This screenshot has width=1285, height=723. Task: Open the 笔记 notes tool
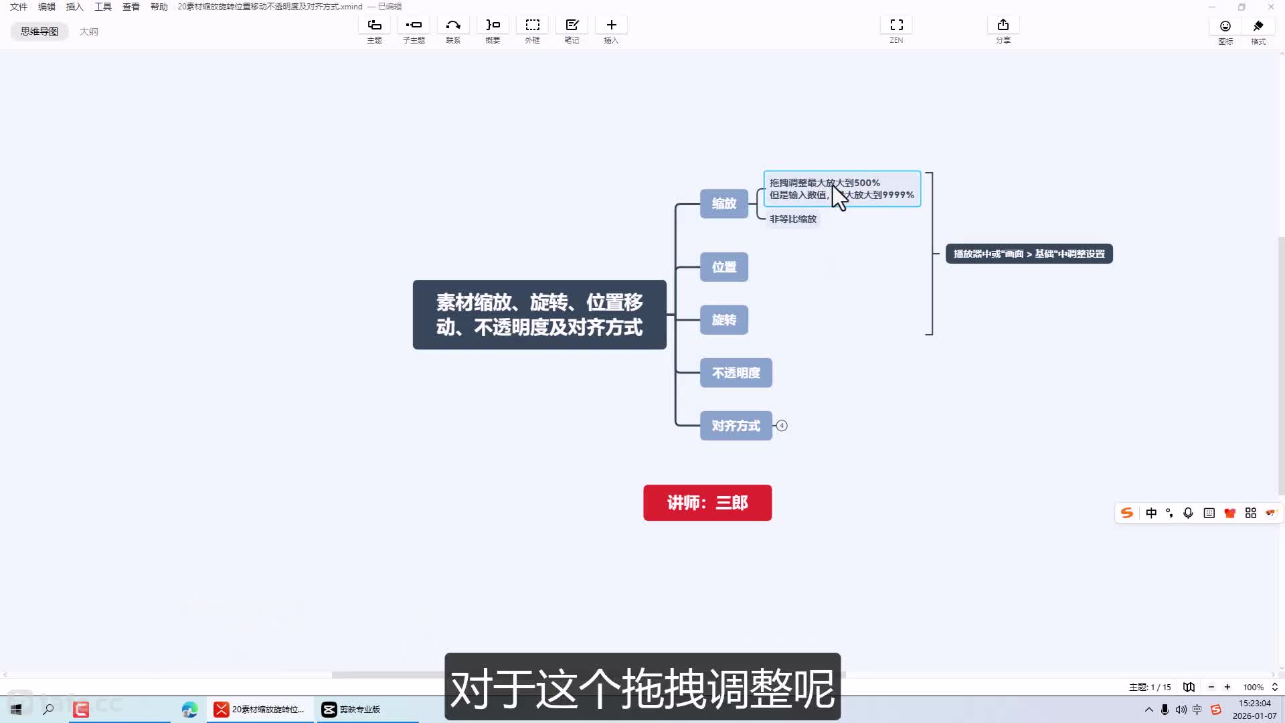pos(572,25)
